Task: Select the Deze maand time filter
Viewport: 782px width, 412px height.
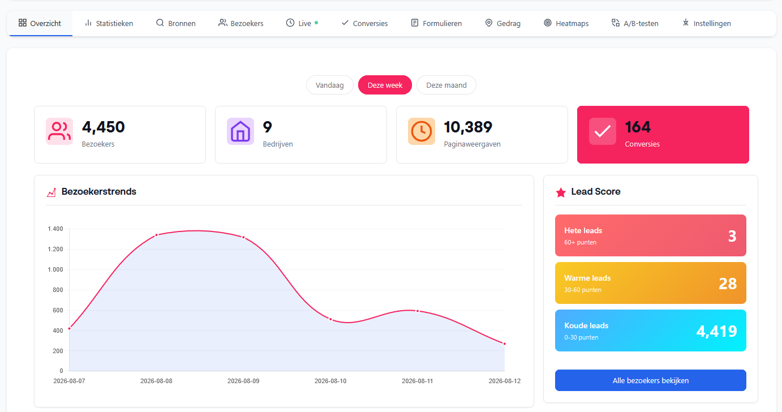Action: click(x=446, y=85)
